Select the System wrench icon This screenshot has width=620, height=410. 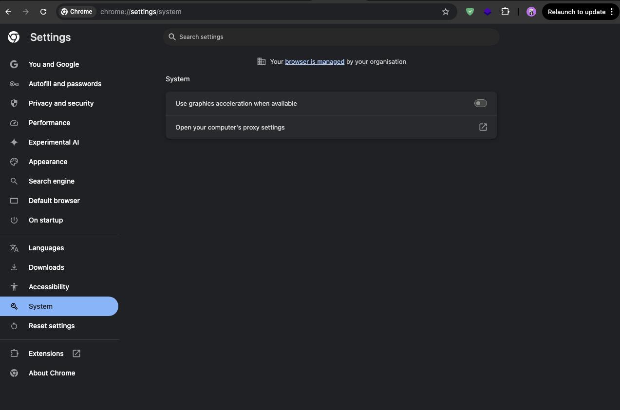[14, 306]
